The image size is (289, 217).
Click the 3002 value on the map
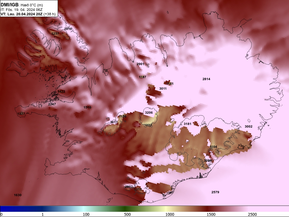(x=249, y=126)
